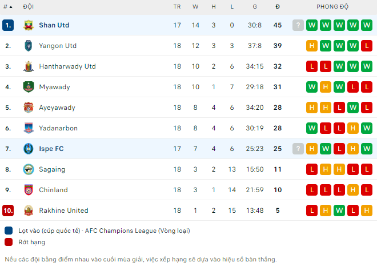
Task: Click Rakhine United's green W form badge
Action: pos(339,211)
